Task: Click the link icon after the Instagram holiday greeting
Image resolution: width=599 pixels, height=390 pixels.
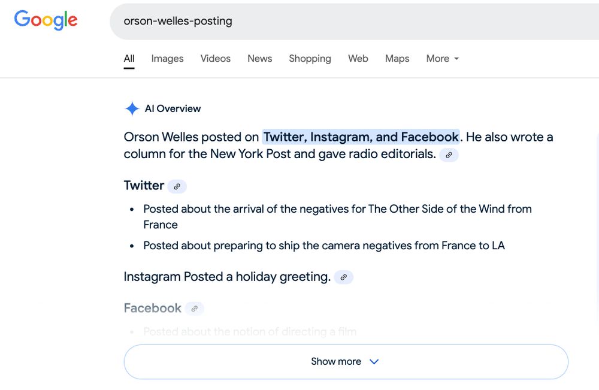Action: click(x=343, y=277)
